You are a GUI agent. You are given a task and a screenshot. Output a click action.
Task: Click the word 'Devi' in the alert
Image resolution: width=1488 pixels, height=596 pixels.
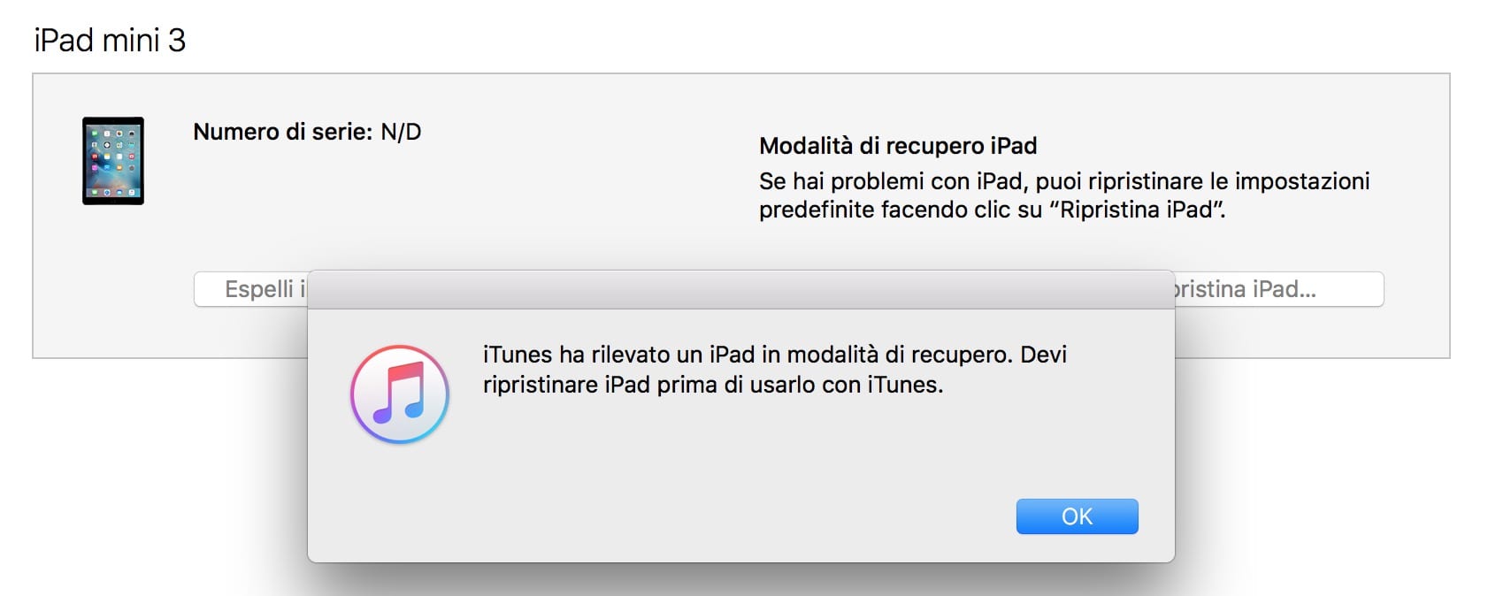click(x=1044, y=355)
